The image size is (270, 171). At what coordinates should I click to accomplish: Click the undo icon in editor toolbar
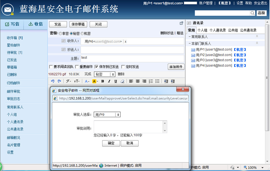point(53,81)
